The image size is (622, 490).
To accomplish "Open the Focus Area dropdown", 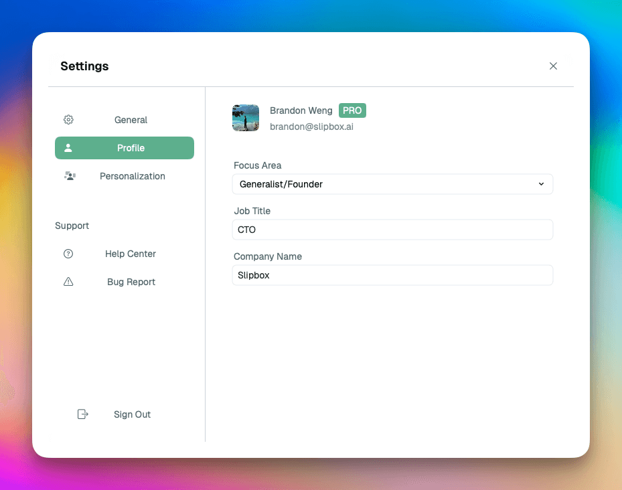I will point(392,184).
